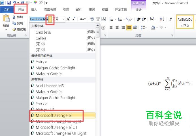Click the Bullets list icon
This screenshot has width=196, height=136.
pos(111,19)
